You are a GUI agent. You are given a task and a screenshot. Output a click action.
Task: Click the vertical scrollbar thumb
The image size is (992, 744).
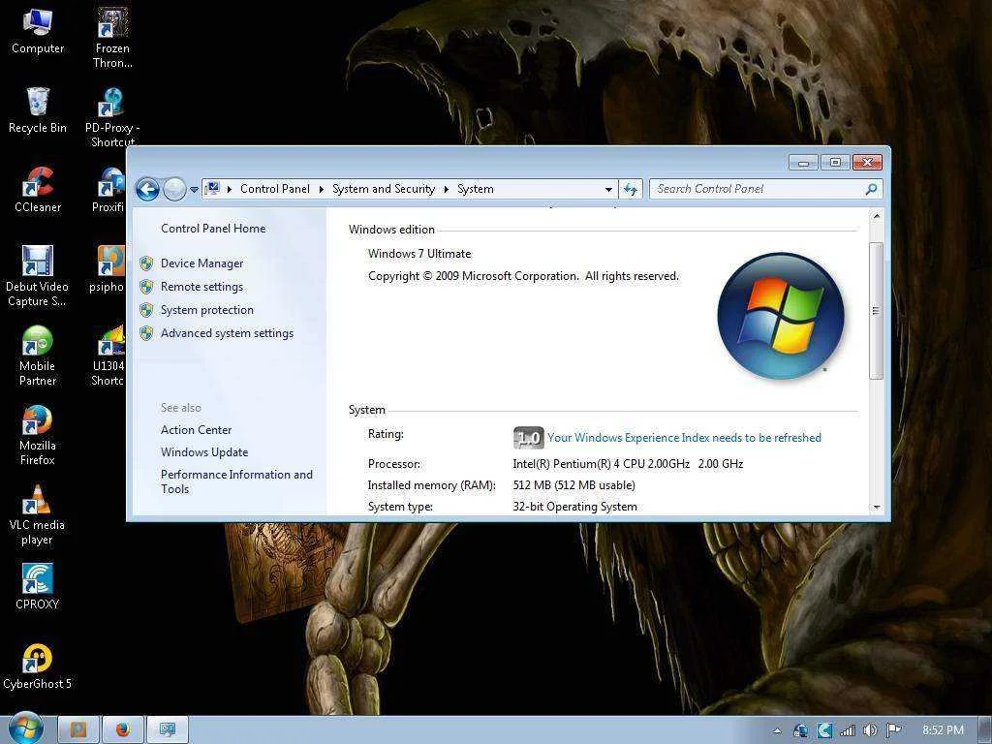coord(876,311)
